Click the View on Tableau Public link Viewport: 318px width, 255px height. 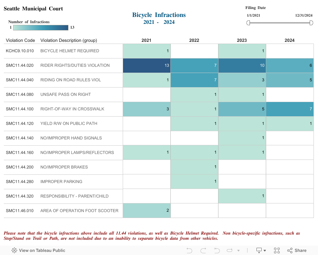[x=41, y=250]
